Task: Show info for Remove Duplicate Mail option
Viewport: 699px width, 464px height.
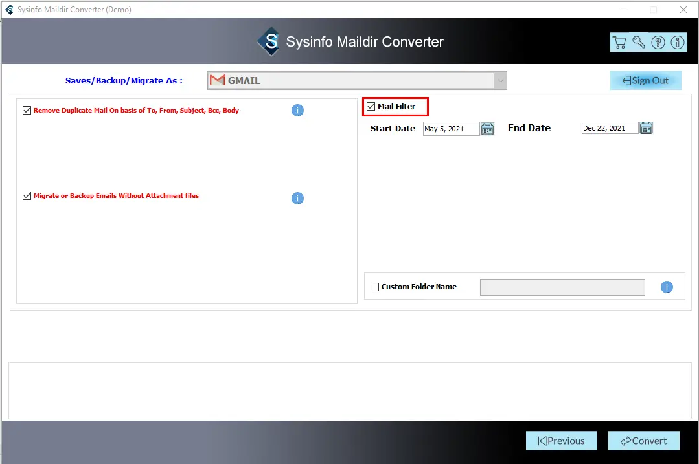Action: tap(297, 111)
